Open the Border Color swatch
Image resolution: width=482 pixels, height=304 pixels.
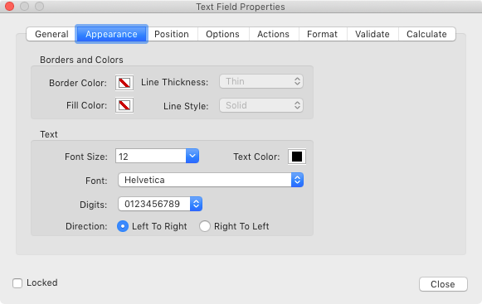124,83
